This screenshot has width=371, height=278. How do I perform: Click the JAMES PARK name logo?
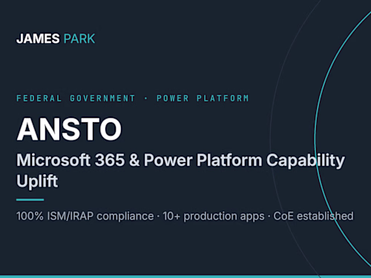coord(56,39)
